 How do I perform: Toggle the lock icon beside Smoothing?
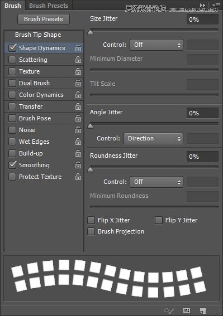coord(78,165)
